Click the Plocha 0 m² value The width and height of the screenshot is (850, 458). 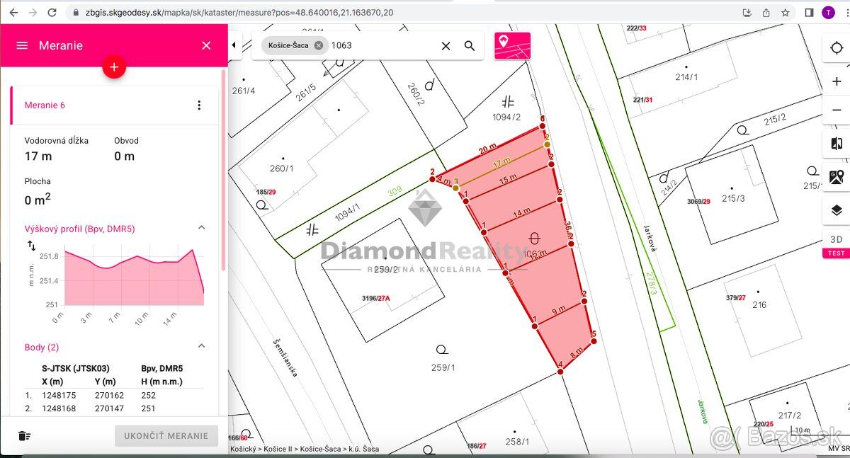[x=38, y=200]
